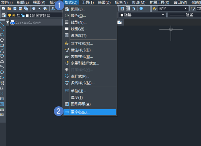Open the 文件(F) menu
The width and height of the screenshot is (201, 146).
click(7, 2)
